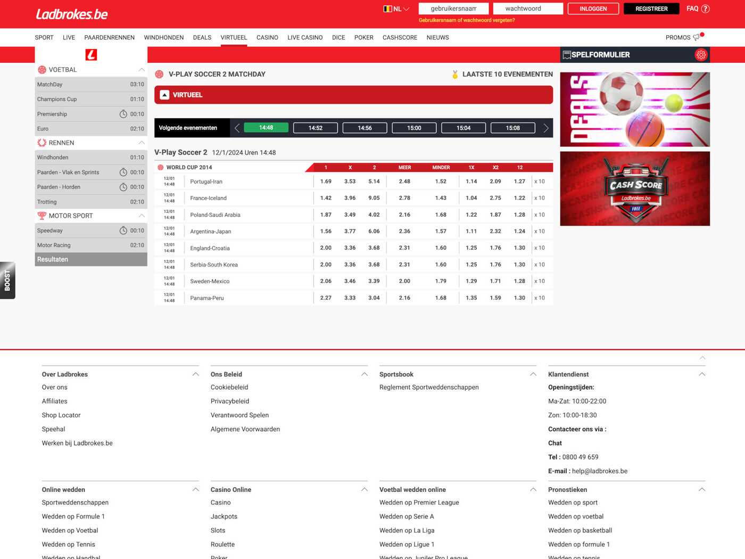Collapse the Pronostieken footer section
Screen dimensions: 745x559
pos(702,489)
